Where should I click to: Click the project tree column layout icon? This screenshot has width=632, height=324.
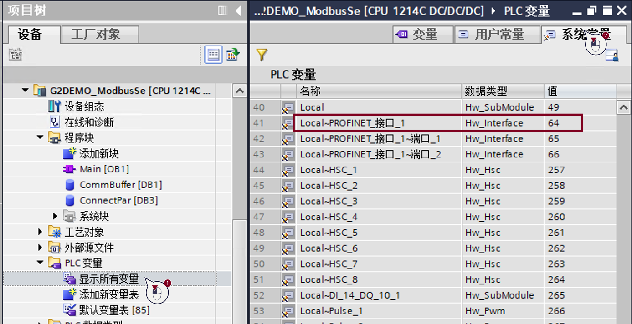click(x=222, y=10)
